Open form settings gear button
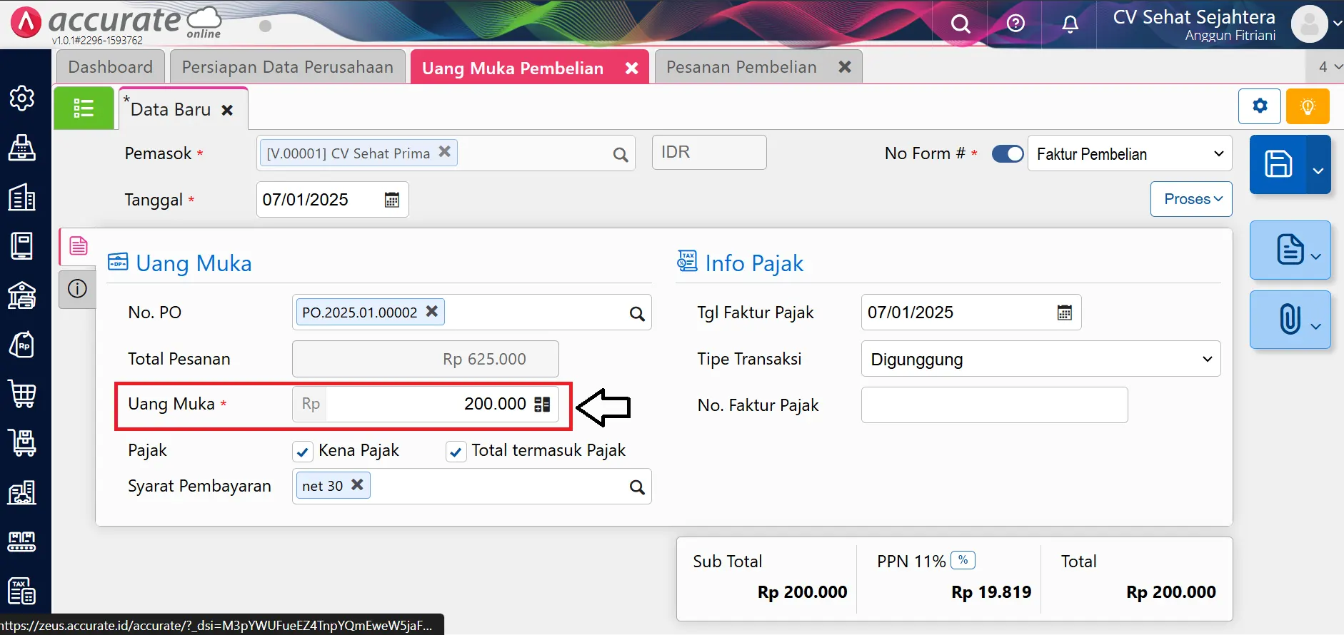The height and width of the screenshot is (635, 1344). point(1260,106)
